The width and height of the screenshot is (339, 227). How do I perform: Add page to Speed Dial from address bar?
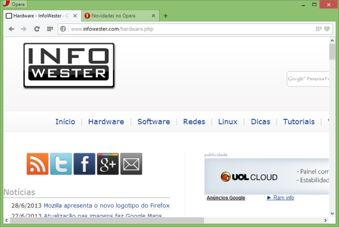[318, 29]
